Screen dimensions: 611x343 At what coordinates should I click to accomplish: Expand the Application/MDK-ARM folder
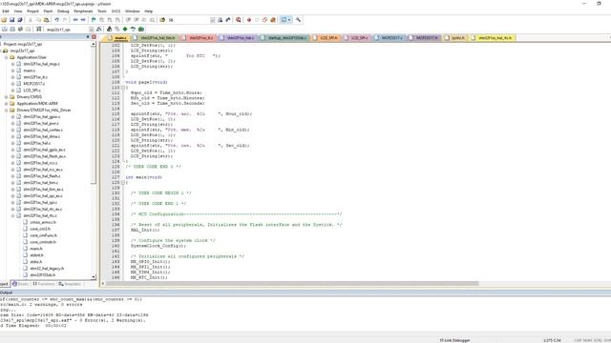tap(7, 104)
